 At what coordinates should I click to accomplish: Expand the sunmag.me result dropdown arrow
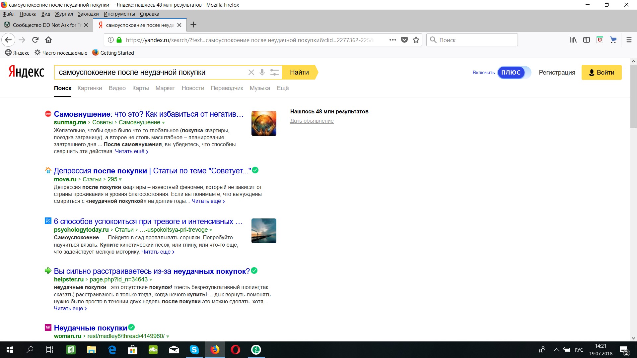[x=163, y=123]
